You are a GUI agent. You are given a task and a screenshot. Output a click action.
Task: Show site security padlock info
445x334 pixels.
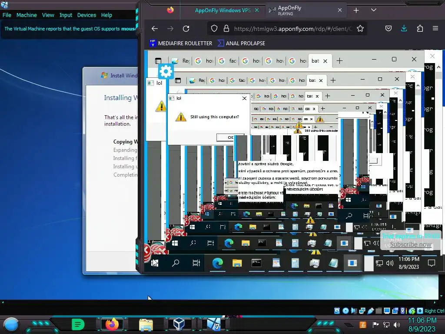click(x=226, y=29)
